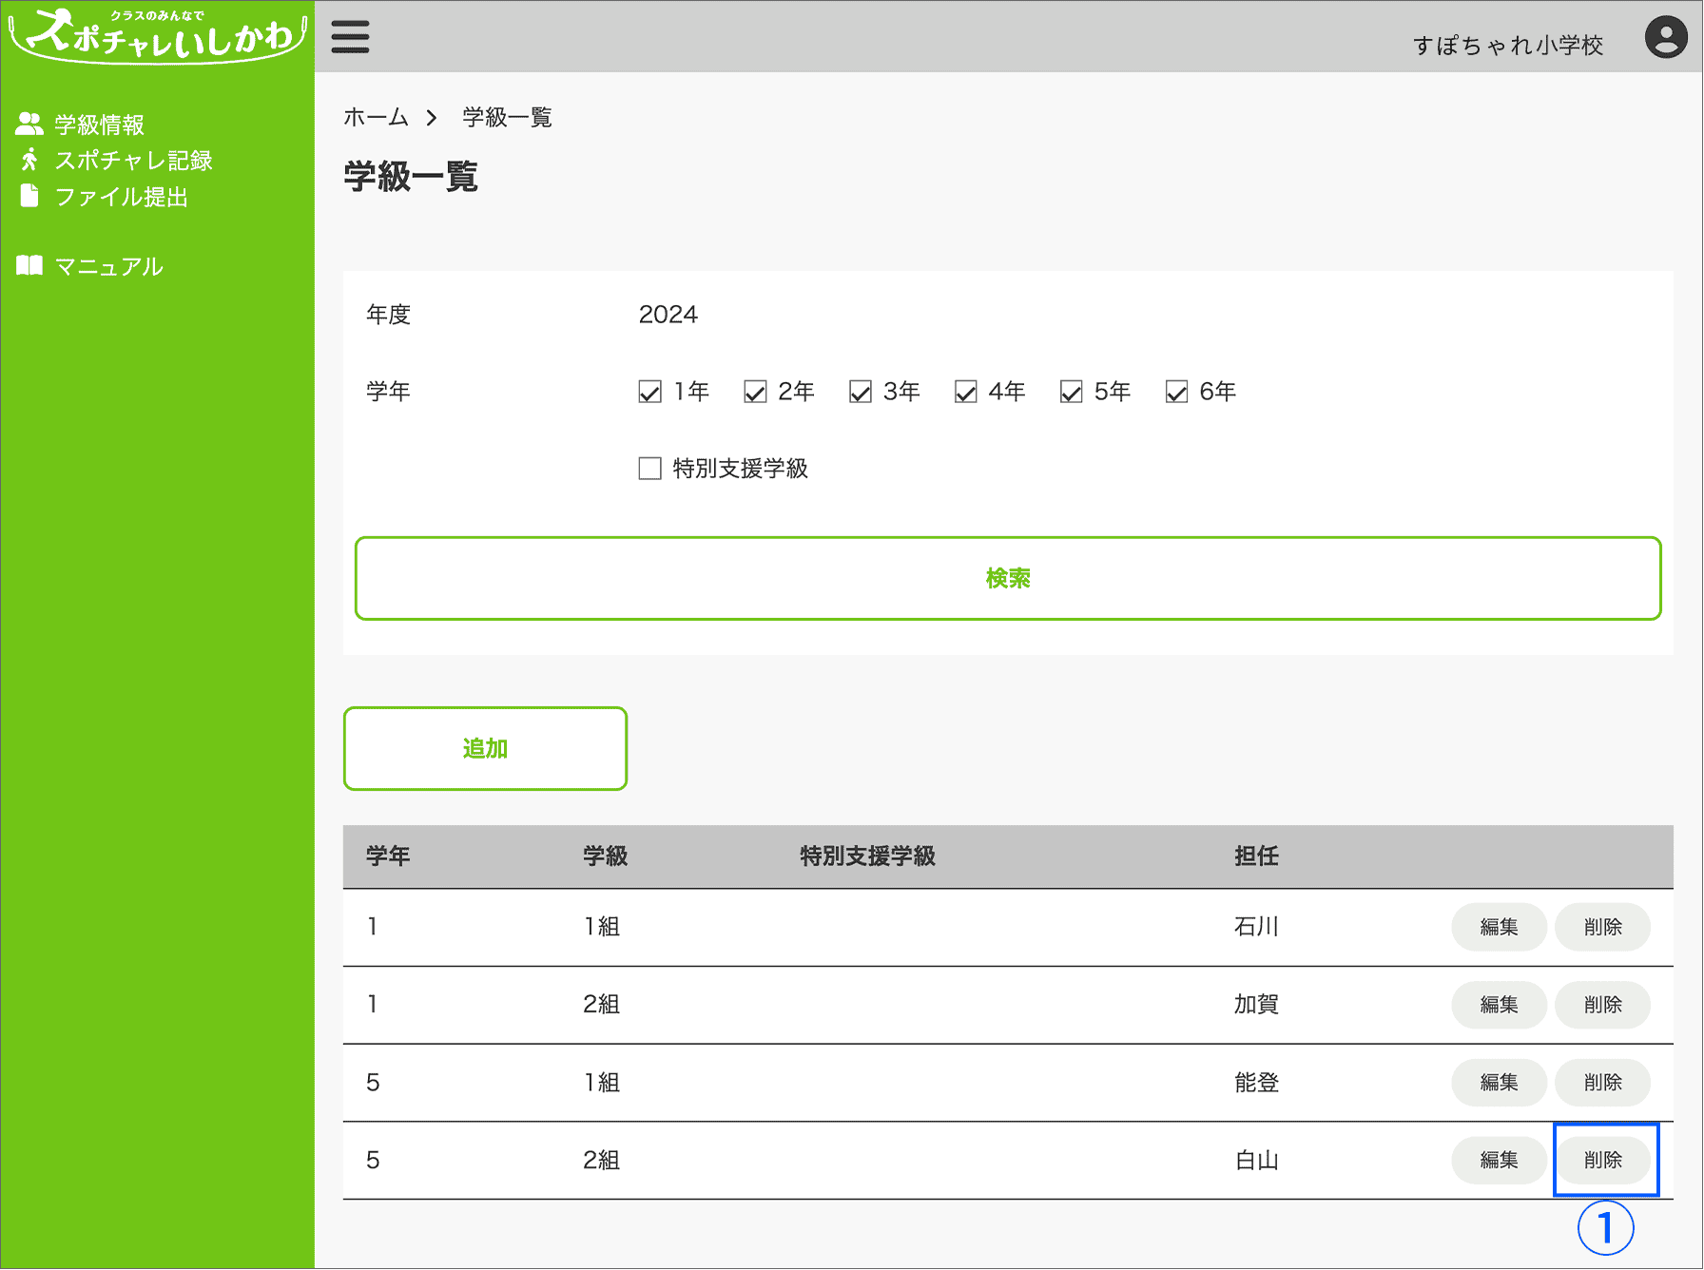
Task: Open ファイル提出 in the sidebar
Action: [x=121, y=197]
